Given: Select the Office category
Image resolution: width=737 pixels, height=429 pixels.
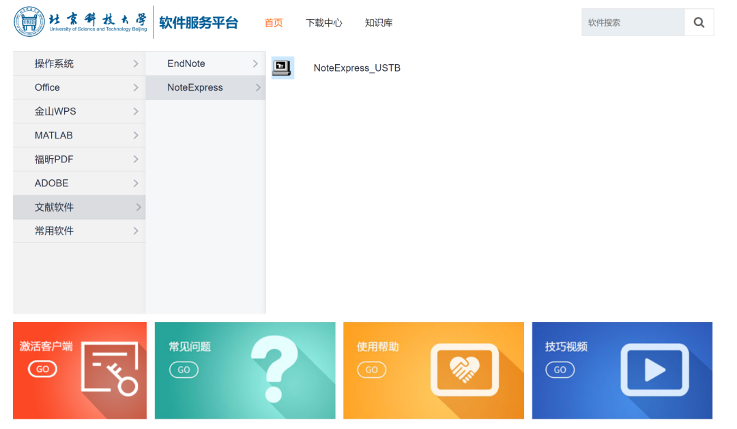Looking at the screenshot, I should (79, 87).
